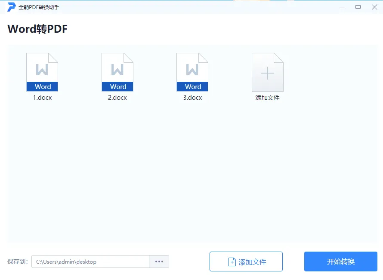Click the Word转PDF heading
The image size is (383, 280).
click(x=37, y=29)
